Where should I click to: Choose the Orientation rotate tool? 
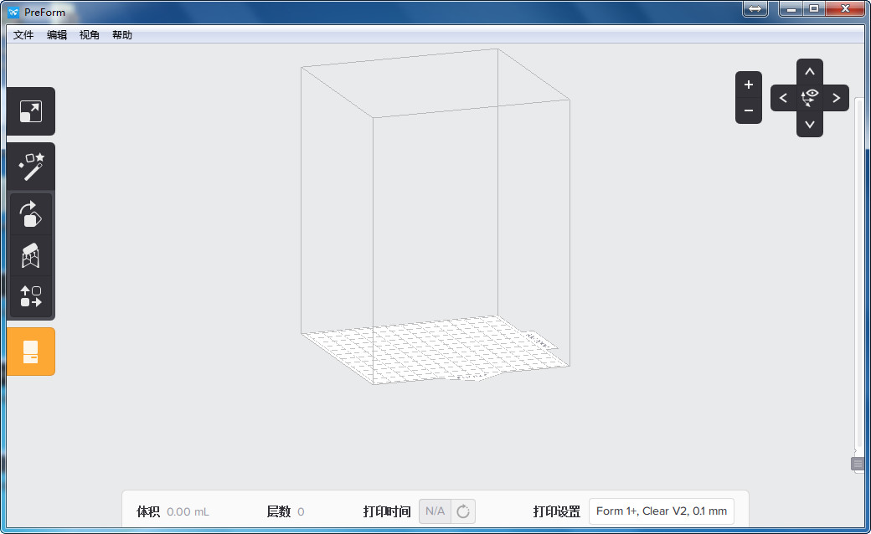tap(30, 214)
